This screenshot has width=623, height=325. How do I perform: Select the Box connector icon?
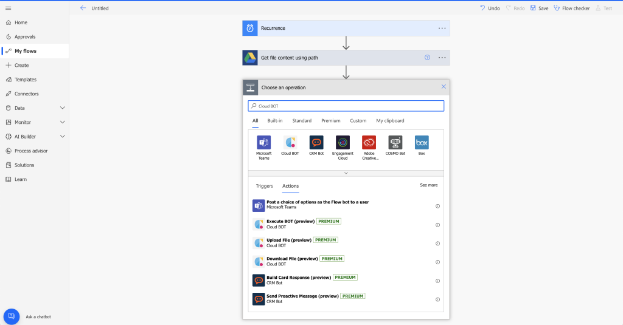pos(422,143)
